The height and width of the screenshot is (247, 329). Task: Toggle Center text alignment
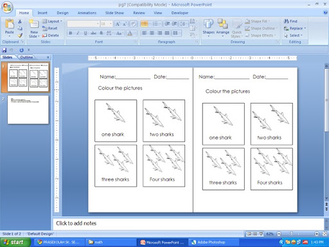pos(152,33)
